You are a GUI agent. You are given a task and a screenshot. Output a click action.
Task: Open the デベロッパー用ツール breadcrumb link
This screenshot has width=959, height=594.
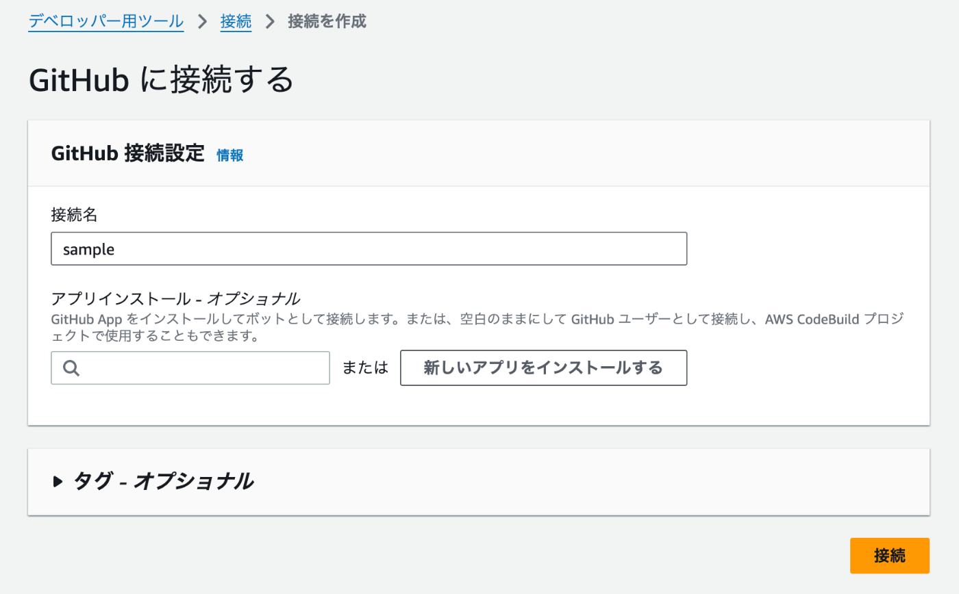106,21
